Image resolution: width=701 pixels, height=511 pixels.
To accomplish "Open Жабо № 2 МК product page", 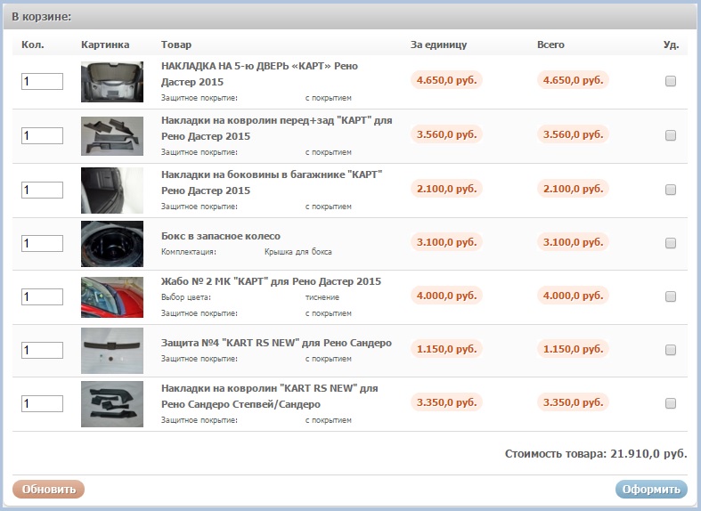I will pos(271,281).
